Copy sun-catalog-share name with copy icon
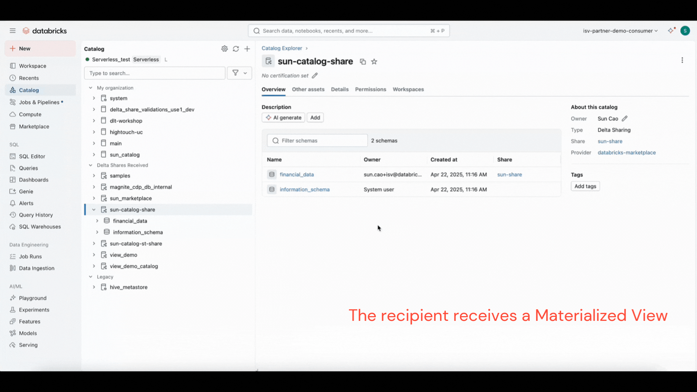Image resolution: width=697 pixels, height=392 pixels. click(x=363, y=62)
